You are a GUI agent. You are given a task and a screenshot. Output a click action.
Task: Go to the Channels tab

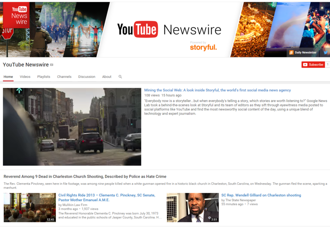pos(64,77)
